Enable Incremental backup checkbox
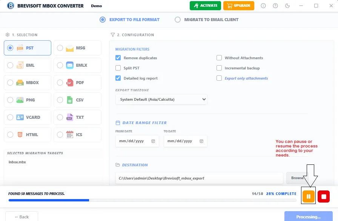This screenshot has width=338, height=221. pyautogui.click(x=219, y=68)
